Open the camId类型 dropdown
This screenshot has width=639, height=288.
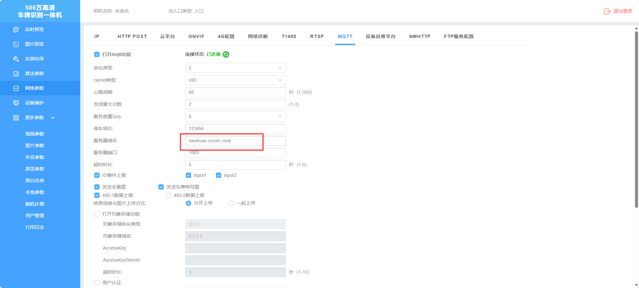coord(236,80)
